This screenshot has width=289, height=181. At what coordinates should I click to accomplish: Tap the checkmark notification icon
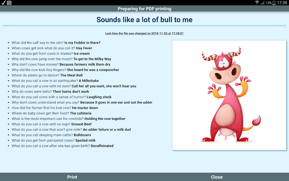tap(3, 3)
